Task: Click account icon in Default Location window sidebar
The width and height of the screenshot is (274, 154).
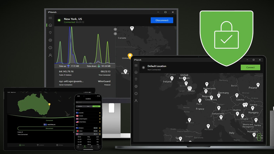Action: click(x=136, y=101)
